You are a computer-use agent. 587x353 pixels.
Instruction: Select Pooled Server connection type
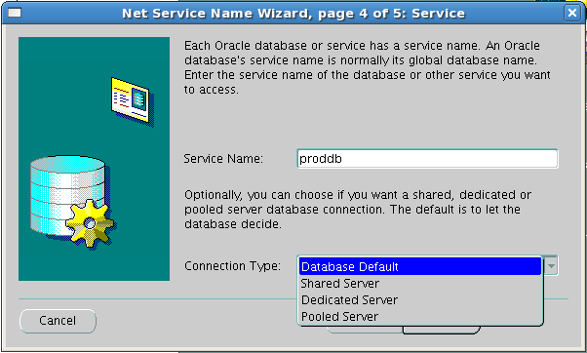(420, 316)
